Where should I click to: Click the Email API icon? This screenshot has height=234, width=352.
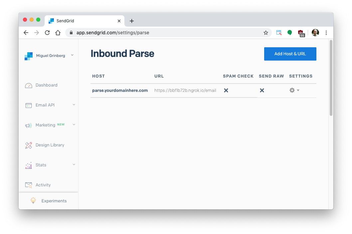point(29,106)
